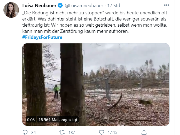The height and width of the screenshot is (135, 180).
Task: Click the person in green jacket in video
Action: (x=56, y=92)
